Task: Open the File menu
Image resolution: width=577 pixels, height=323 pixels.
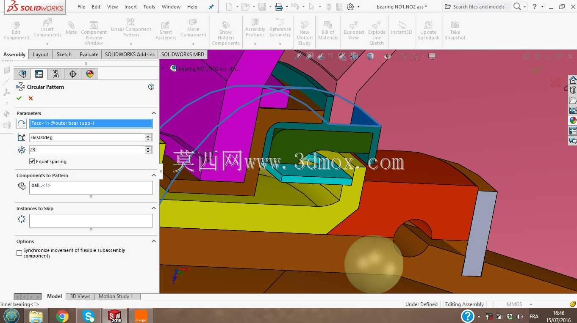Action: tap(81, 7)
